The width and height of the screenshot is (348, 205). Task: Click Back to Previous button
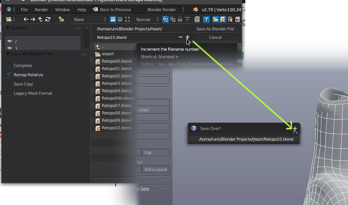pyautogui.click(x=112, y=10)
